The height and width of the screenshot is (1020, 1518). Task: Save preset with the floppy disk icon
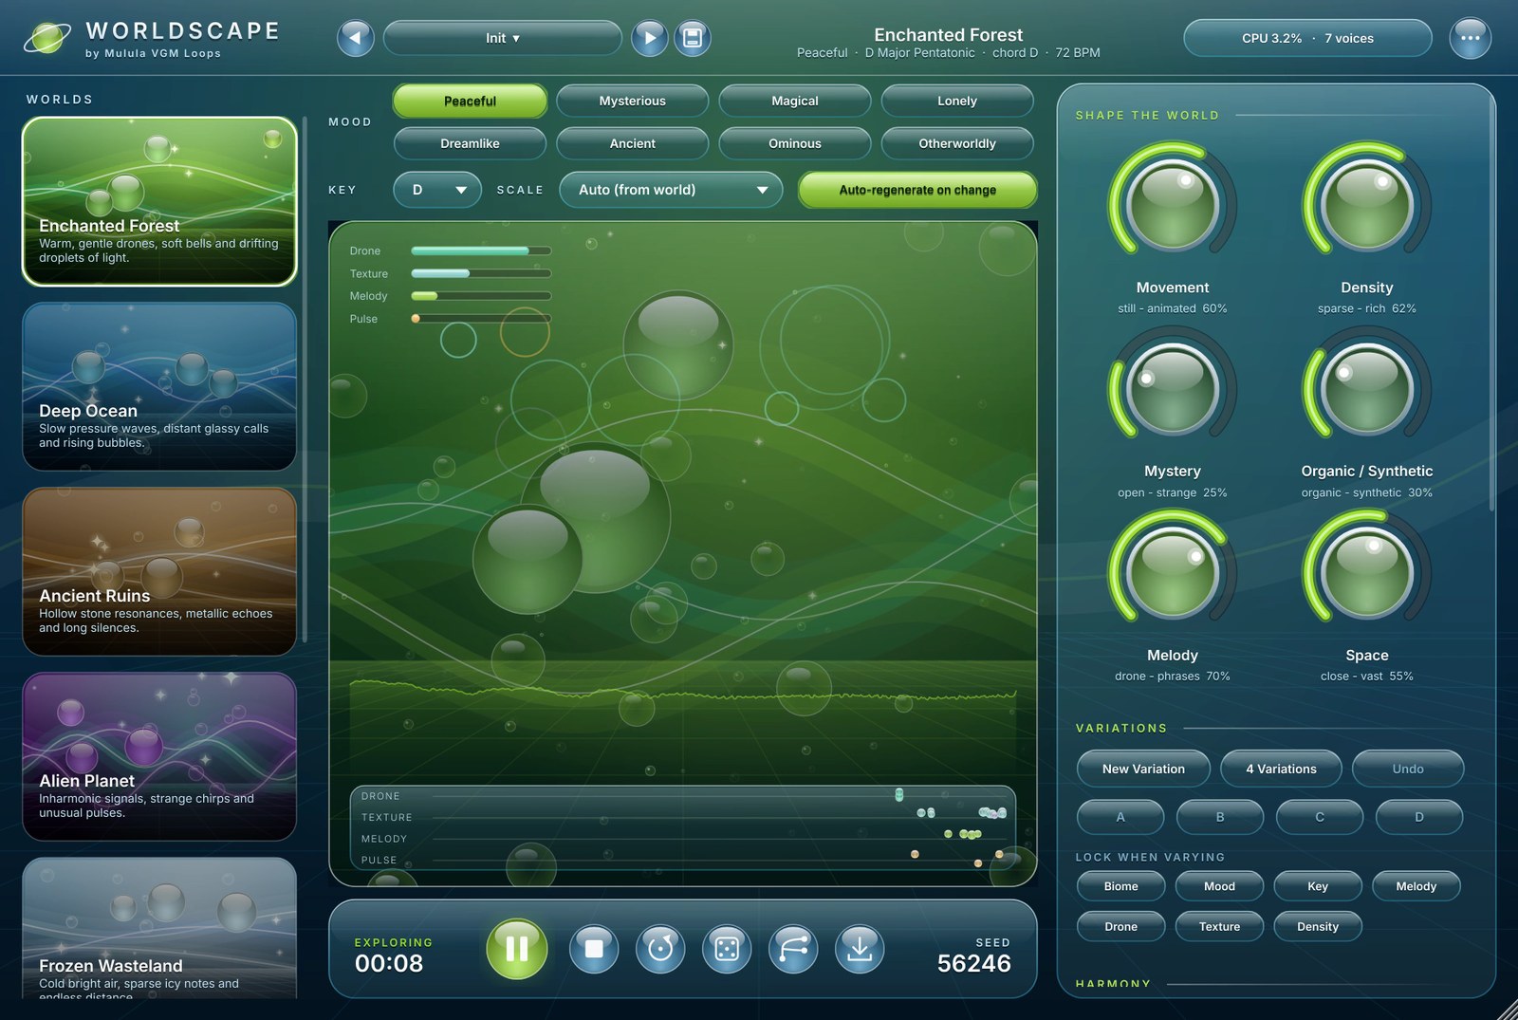click(693, 38)
